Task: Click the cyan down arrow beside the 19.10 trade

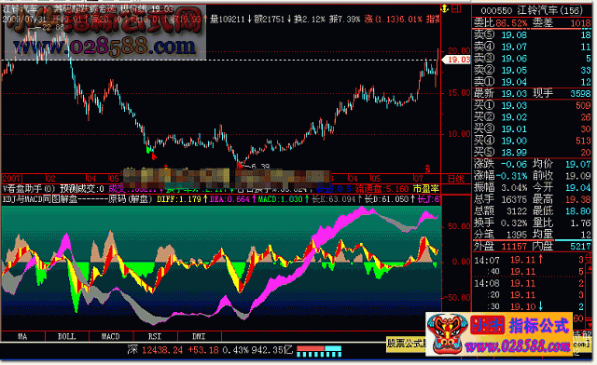Action: click(540, 306)
